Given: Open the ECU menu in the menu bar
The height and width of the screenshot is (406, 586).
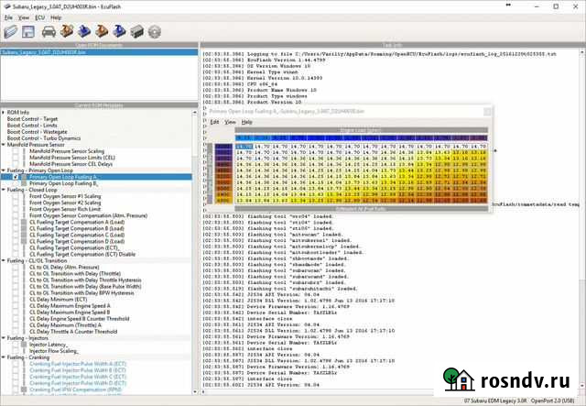Looking at the screenshot, I should [39, 17].
